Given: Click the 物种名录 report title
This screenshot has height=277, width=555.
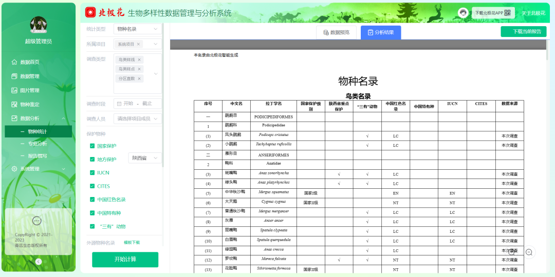Looking at the screenshot, I should [358, 81].
